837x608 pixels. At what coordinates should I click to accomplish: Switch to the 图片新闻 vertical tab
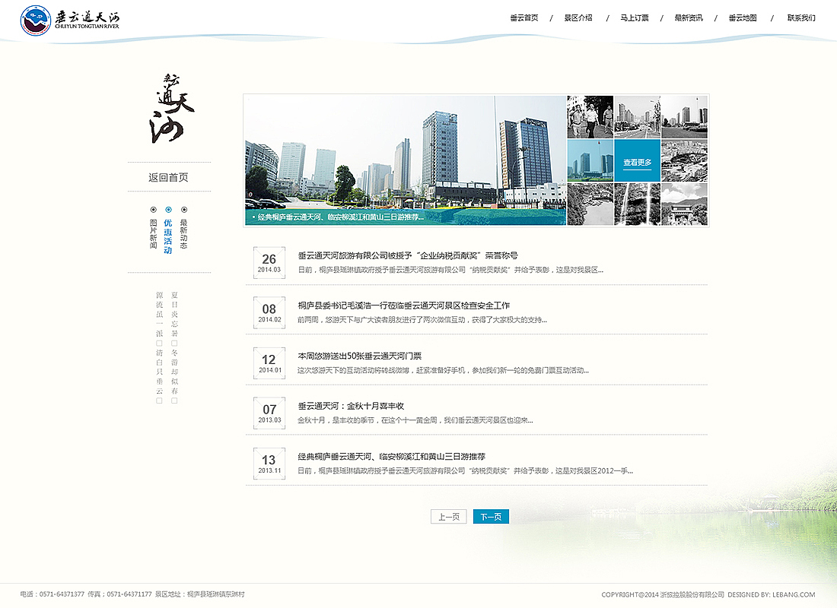pyautogui.click(x=153, y=233)
